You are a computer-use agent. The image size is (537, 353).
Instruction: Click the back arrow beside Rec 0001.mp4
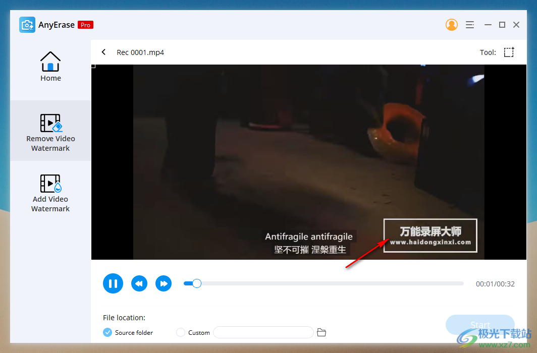pos(103,52)
